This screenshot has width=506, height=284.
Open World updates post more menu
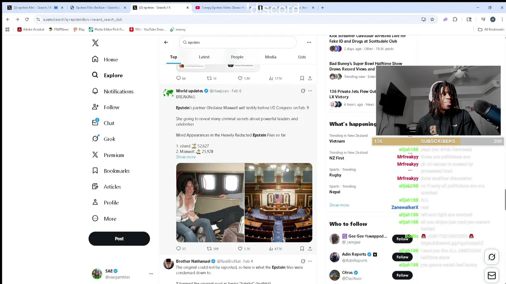click(310, 91)
